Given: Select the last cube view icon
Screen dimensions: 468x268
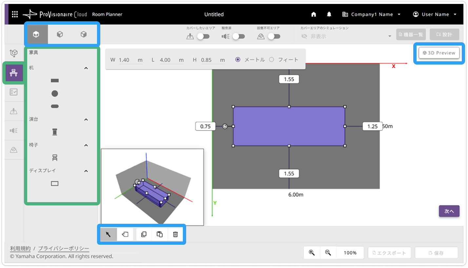Looking at the screenshot, I should tap(84, 34).
